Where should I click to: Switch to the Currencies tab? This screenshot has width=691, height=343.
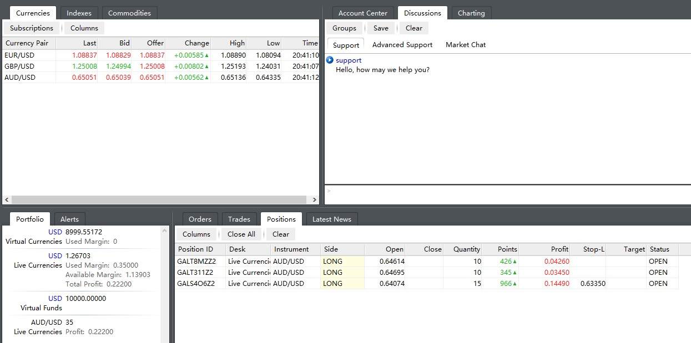coord(33,13)
